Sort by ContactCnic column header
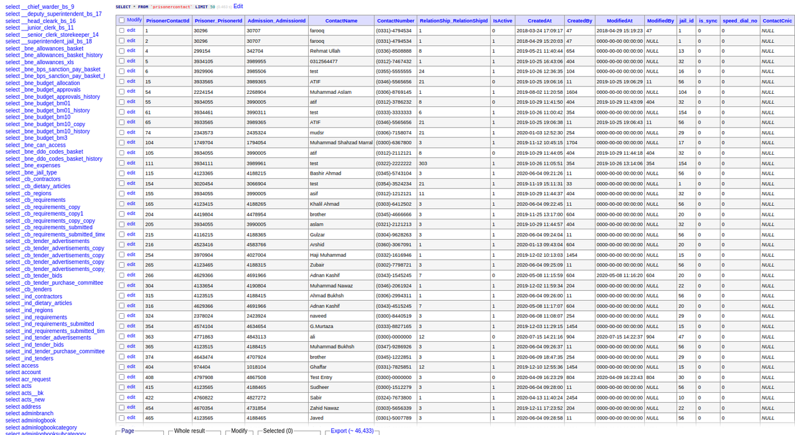The image size is (795, 435). pos(777,21)
